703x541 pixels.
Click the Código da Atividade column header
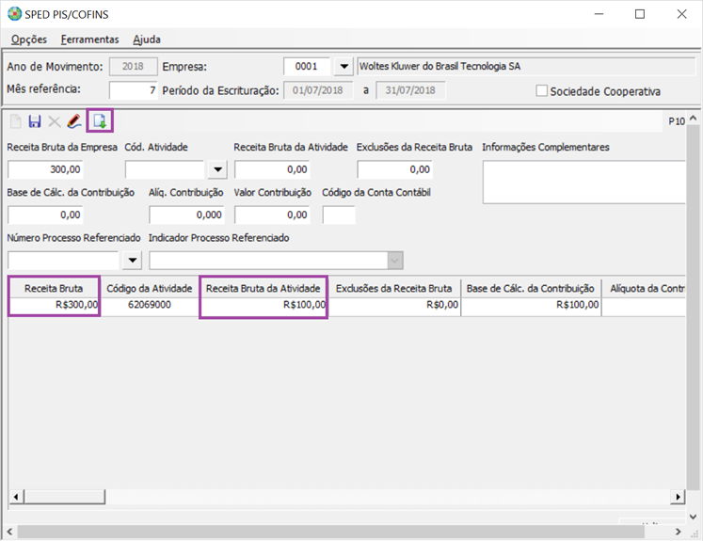[150, 288]
